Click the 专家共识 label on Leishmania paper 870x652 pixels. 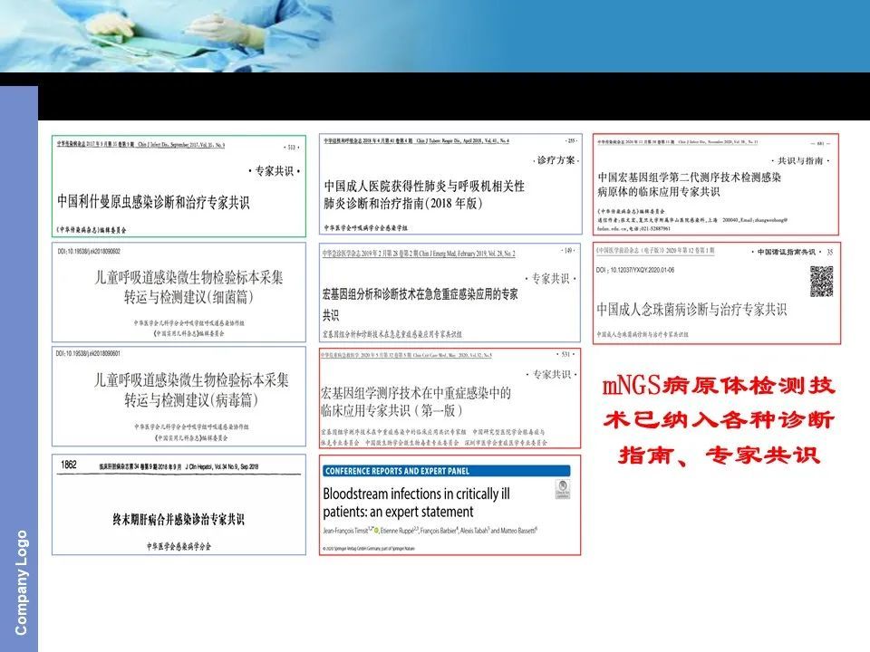[x=274, y=171]
